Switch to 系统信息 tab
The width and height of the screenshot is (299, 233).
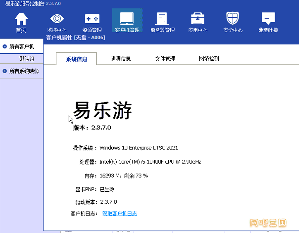(77, 59)
